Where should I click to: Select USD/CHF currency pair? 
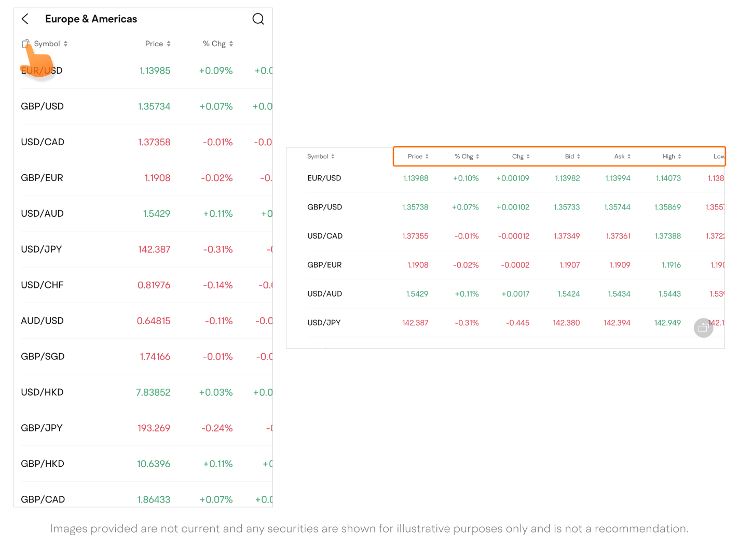click(x=42, y=285)
